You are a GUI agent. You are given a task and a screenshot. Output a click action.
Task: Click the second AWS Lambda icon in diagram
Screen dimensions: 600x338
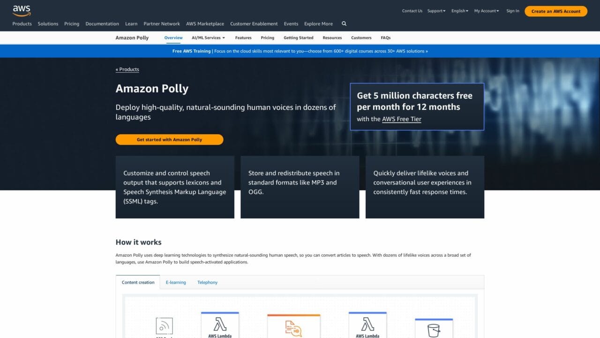pyautogui.click(x=367, y=324)
